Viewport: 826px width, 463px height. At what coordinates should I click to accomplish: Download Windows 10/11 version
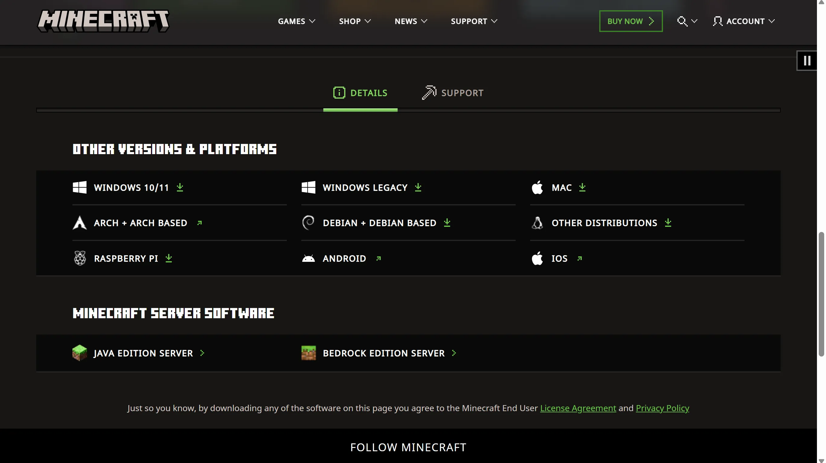click(x=128, y=187)
